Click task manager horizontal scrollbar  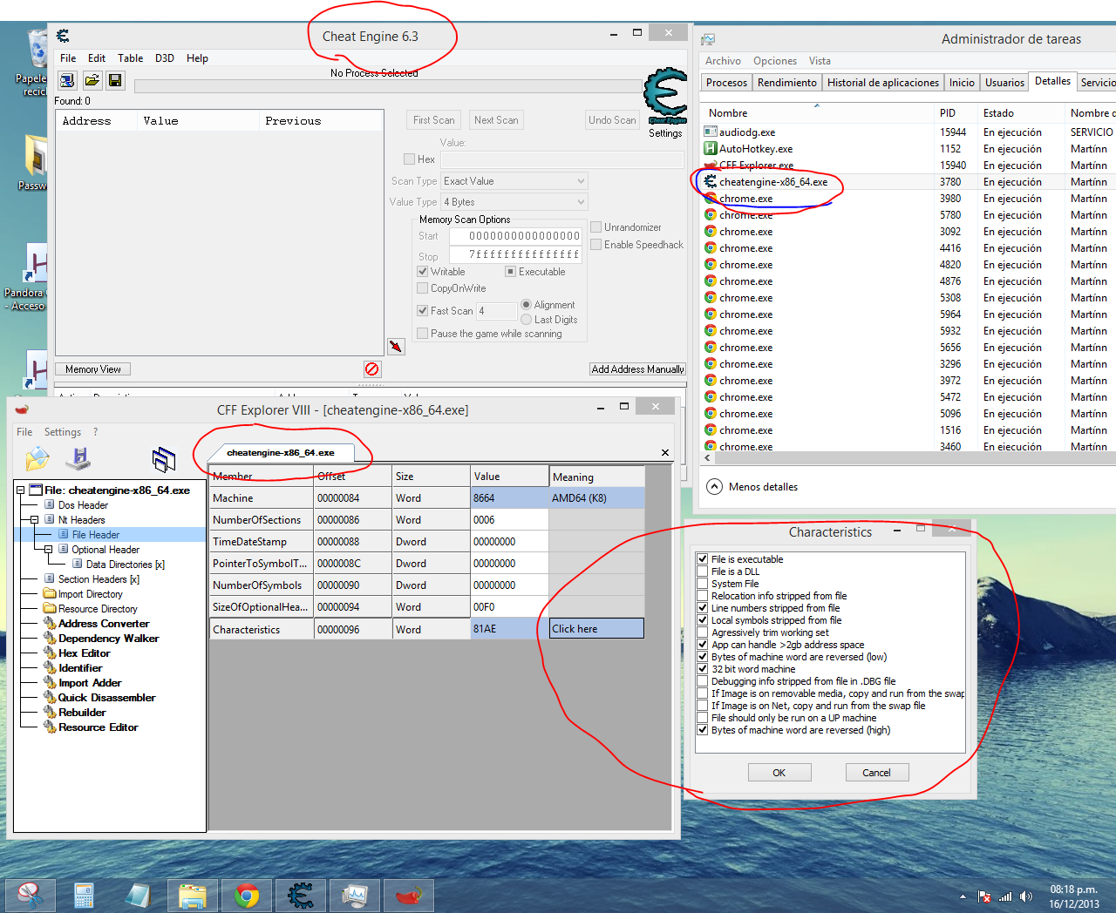click(x=907, y=457)
